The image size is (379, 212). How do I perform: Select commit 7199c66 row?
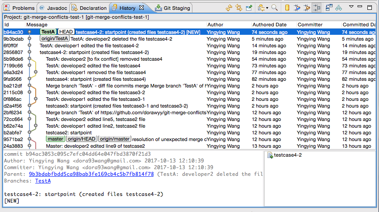[x=189, y=66]
